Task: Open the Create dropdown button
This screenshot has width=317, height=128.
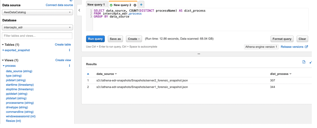Action: click(134, 39)
